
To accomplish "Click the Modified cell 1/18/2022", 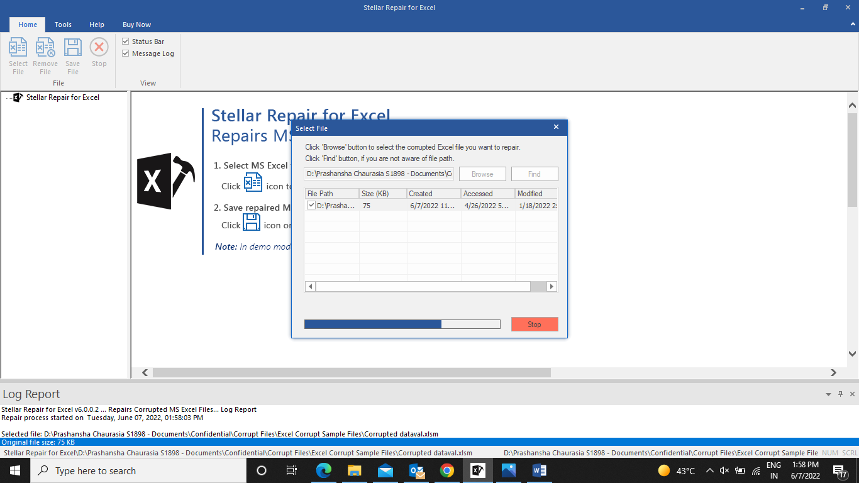I will point(538,206).
